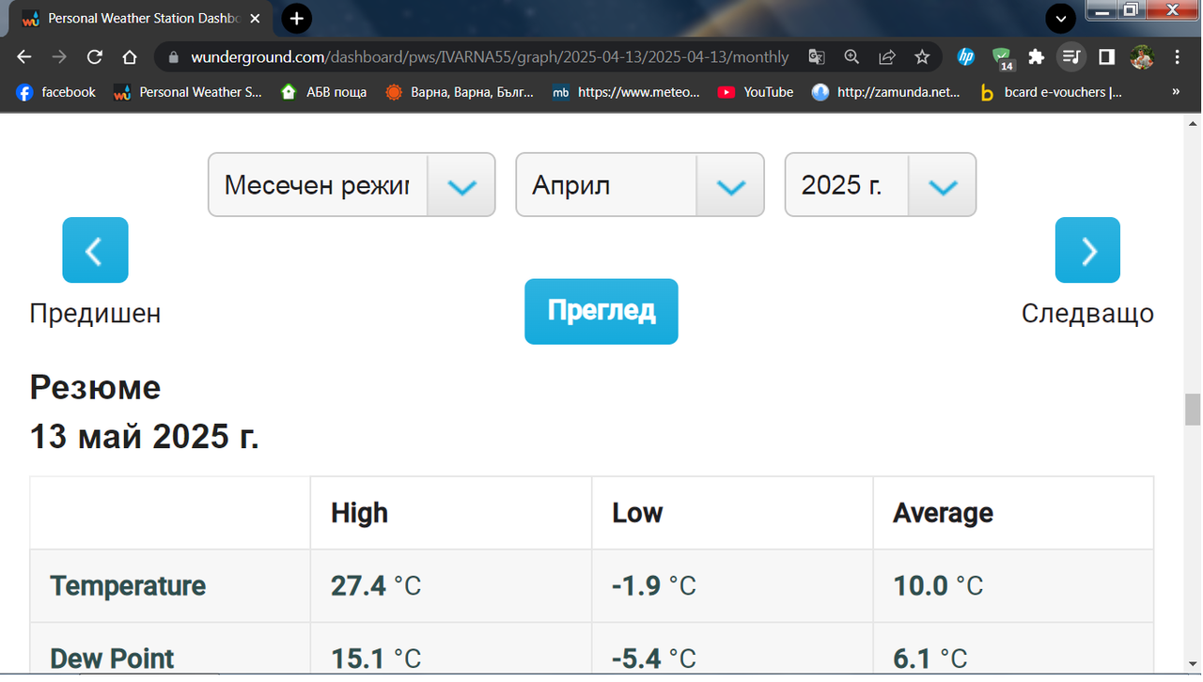Open the share icon in the toolbar

coord(886,56)
